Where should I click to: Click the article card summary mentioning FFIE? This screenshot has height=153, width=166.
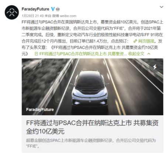(91, 143)
